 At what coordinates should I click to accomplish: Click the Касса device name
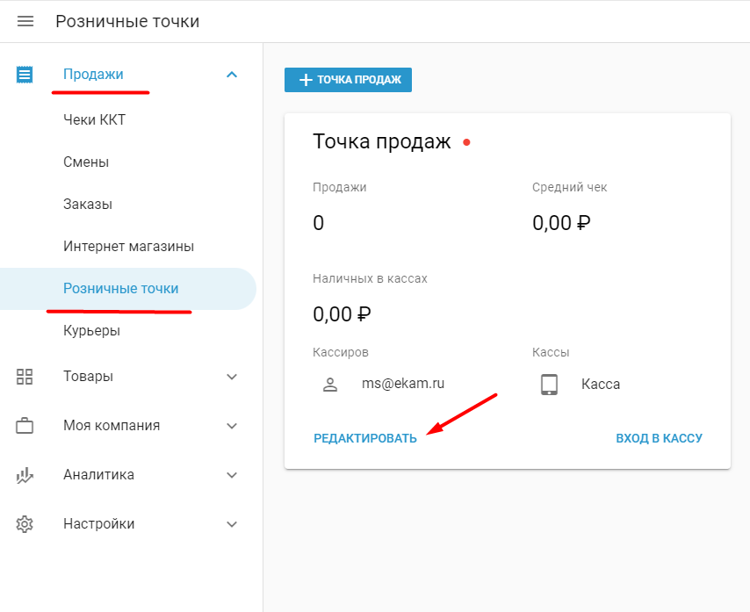pos(601,384)
